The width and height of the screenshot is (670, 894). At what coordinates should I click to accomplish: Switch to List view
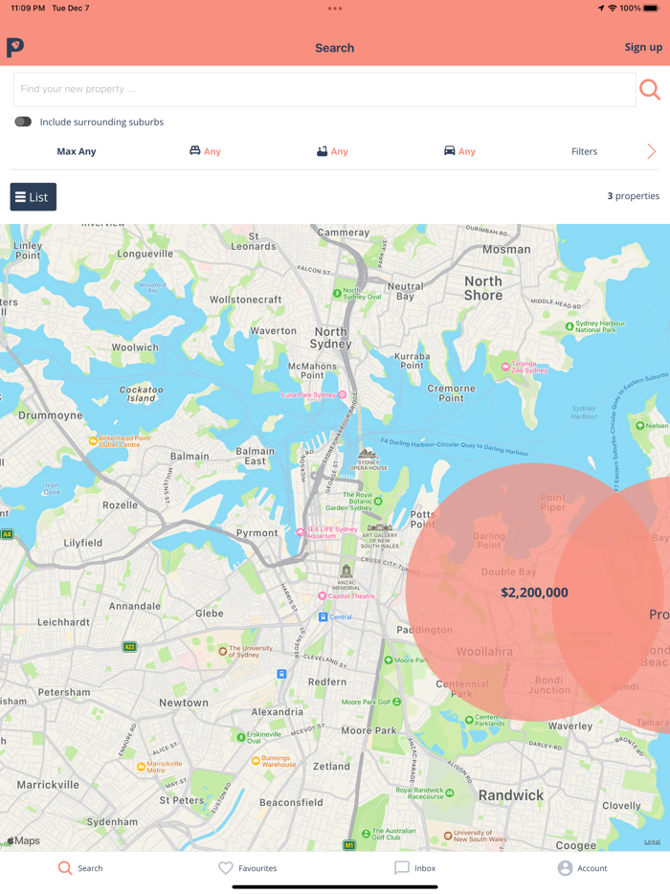[33, 197]
